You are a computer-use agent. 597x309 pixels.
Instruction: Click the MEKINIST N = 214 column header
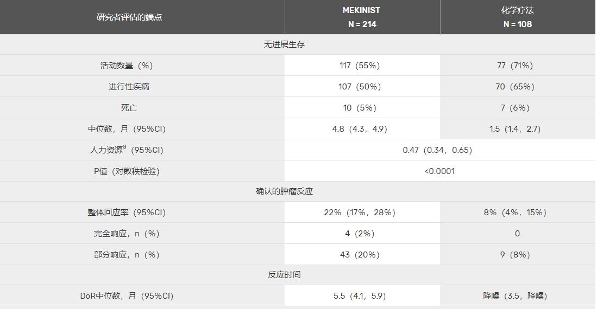click(362, 17)
